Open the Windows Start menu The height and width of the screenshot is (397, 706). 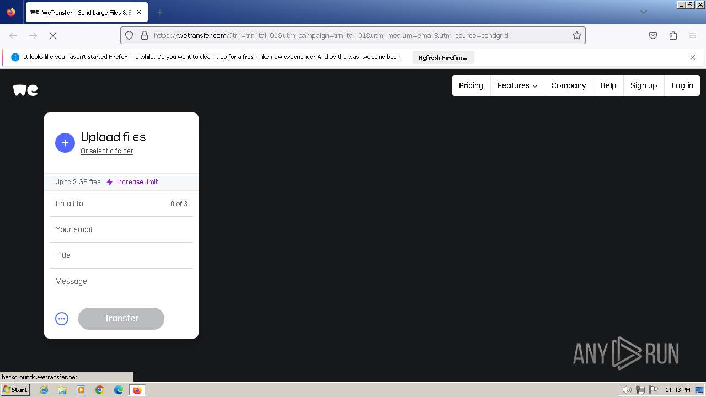click(15, 390)
